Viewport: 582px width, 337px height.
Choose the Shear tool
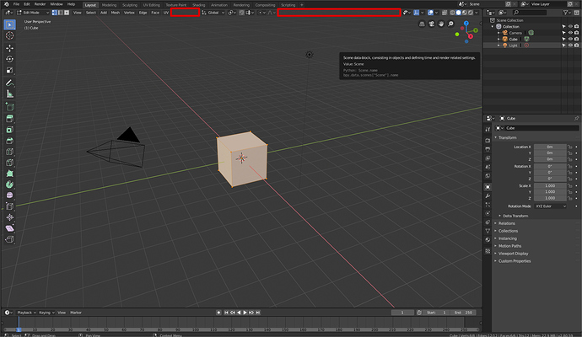9,228
